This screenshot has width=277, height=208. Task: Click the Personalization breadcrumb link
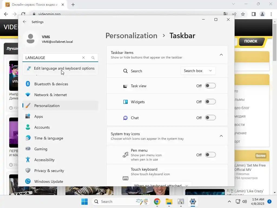tap(131, 35)
